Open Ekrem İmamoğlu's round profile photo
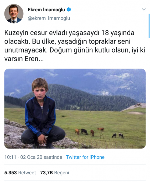This screenshot has height=182, width=150. (14, 14)
